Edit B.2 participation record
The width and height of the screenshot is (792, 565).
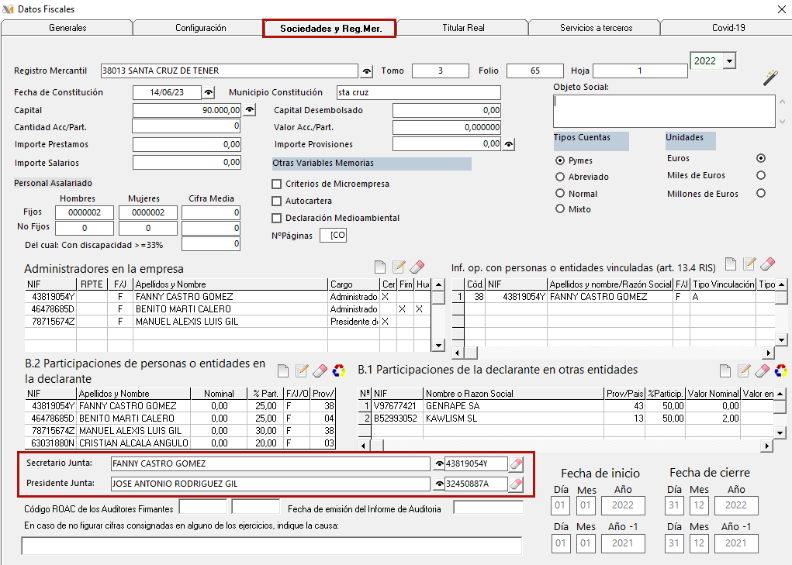pos(302,370)
